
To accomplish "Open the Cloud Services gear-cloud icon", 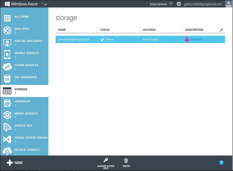I will click(7, 67).
